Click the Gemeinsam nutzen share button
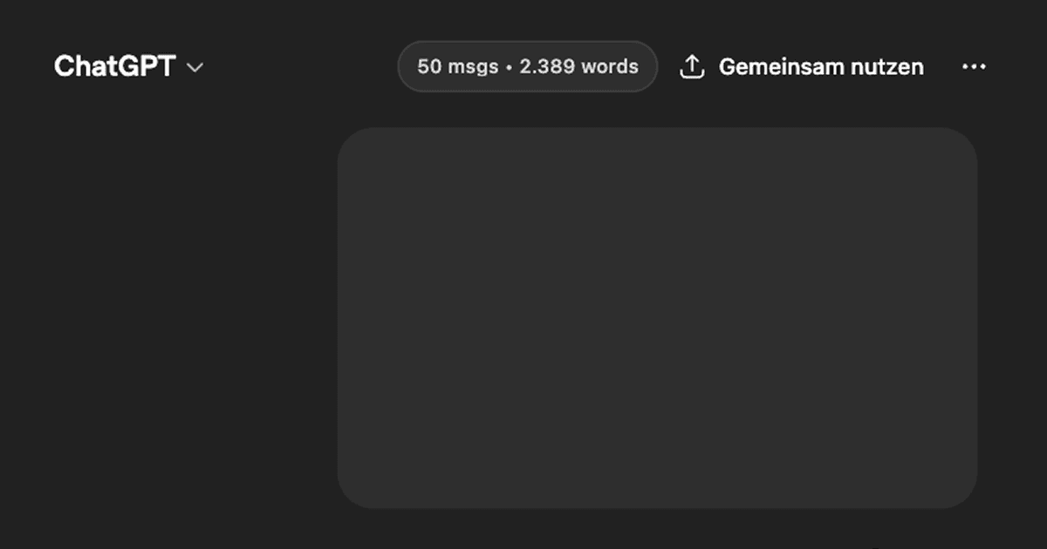This screenshot has width=1047, height=549. tap(801, 66)
